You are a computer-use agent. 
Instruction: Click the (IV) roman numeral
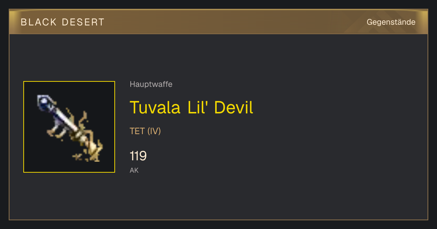154,131
